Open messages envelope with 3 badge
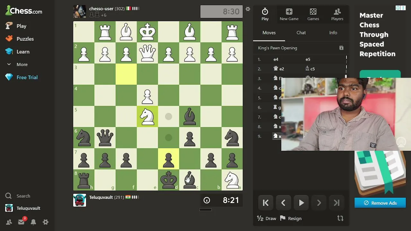The image size is (411, 231). [22, 222]
